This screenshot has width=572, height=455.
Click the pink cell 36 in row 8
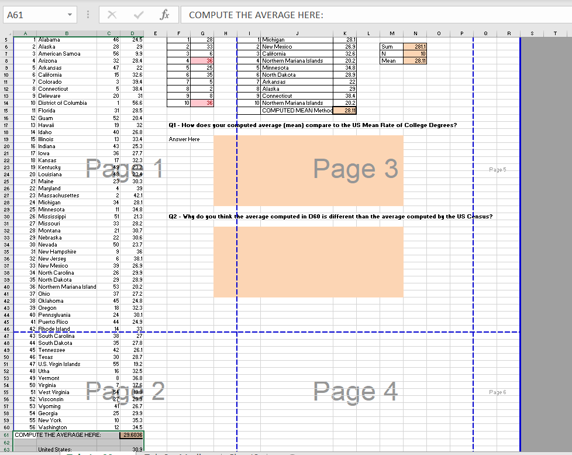coord(202,61)
